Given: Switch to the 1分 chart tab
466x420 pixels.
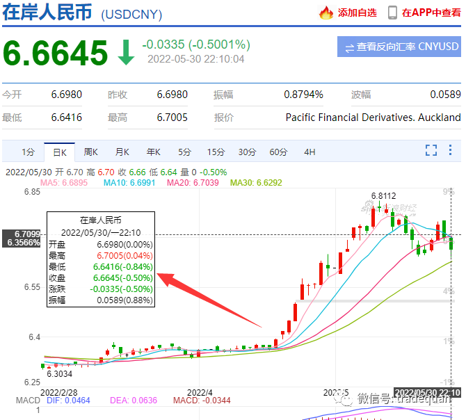Looking at the screenshot, I should coord(28,152).
